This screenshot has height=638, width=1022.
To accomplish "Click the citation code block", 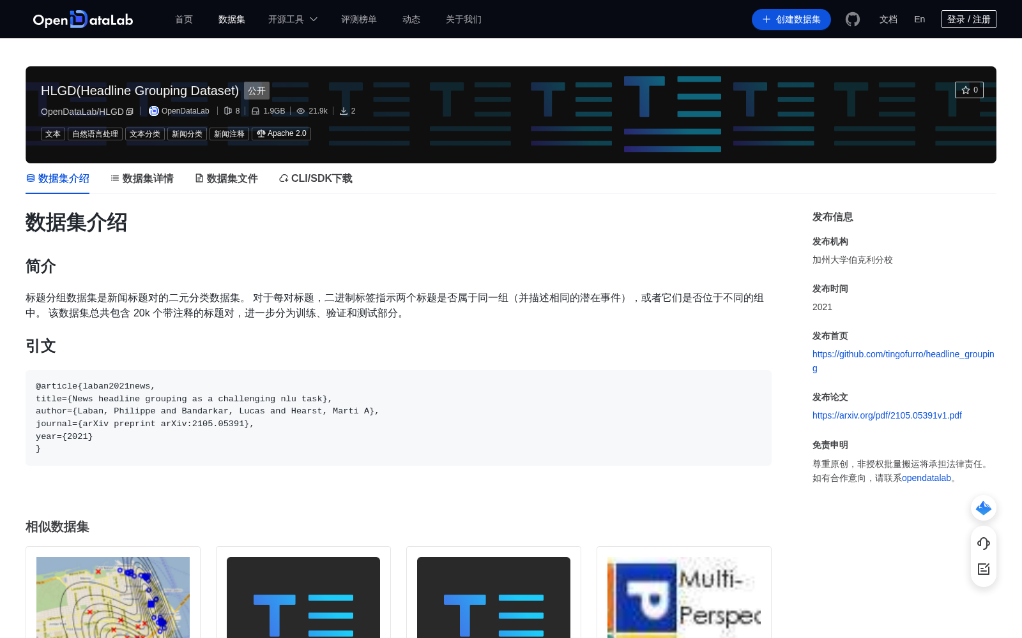I will point(399,418).
